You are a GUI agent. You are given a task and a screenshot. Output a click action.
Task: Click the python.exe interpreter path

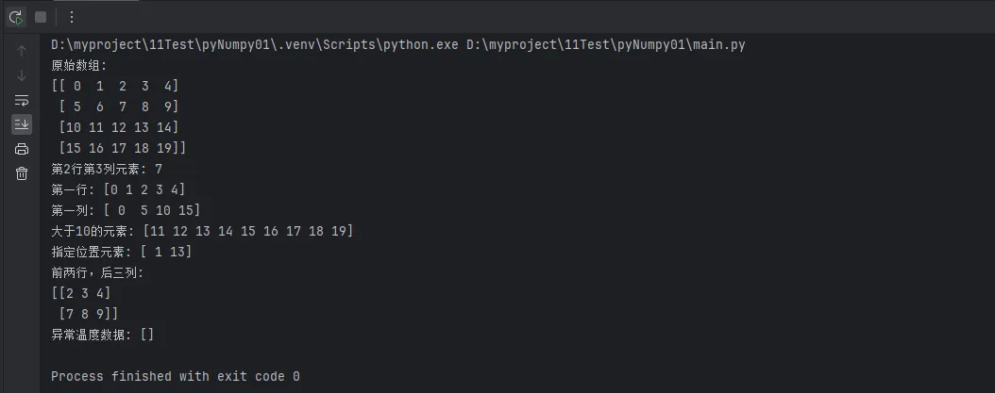[255, 45]
